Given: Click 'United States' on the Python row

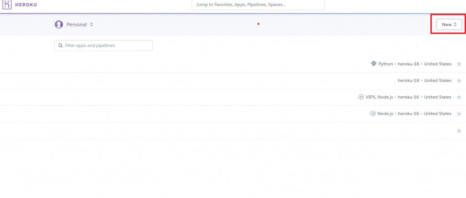Looking at the screenshot, I should (x=437, y=64).
